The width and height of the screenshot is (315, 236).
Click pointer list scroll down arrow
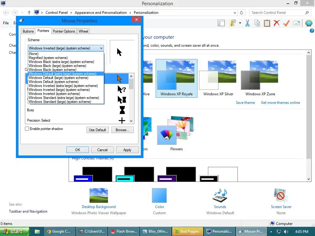(x=131, y=121)
